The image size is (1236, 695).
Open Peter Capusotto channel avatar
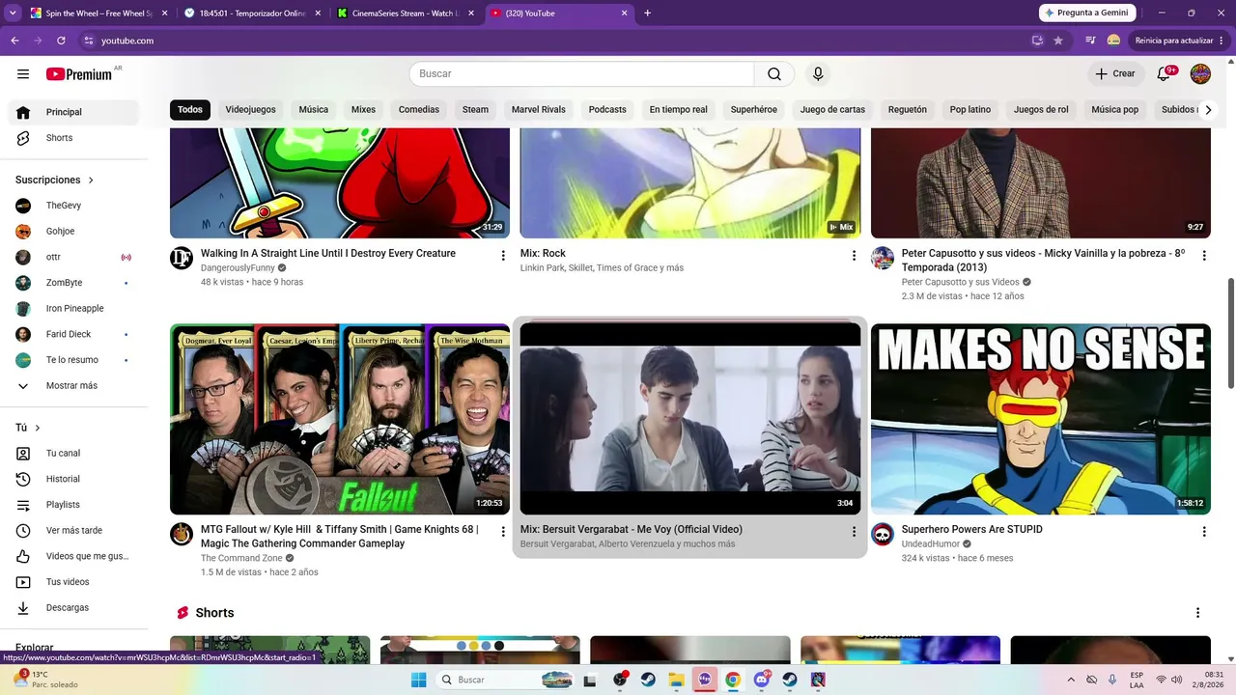pos(883,258)
